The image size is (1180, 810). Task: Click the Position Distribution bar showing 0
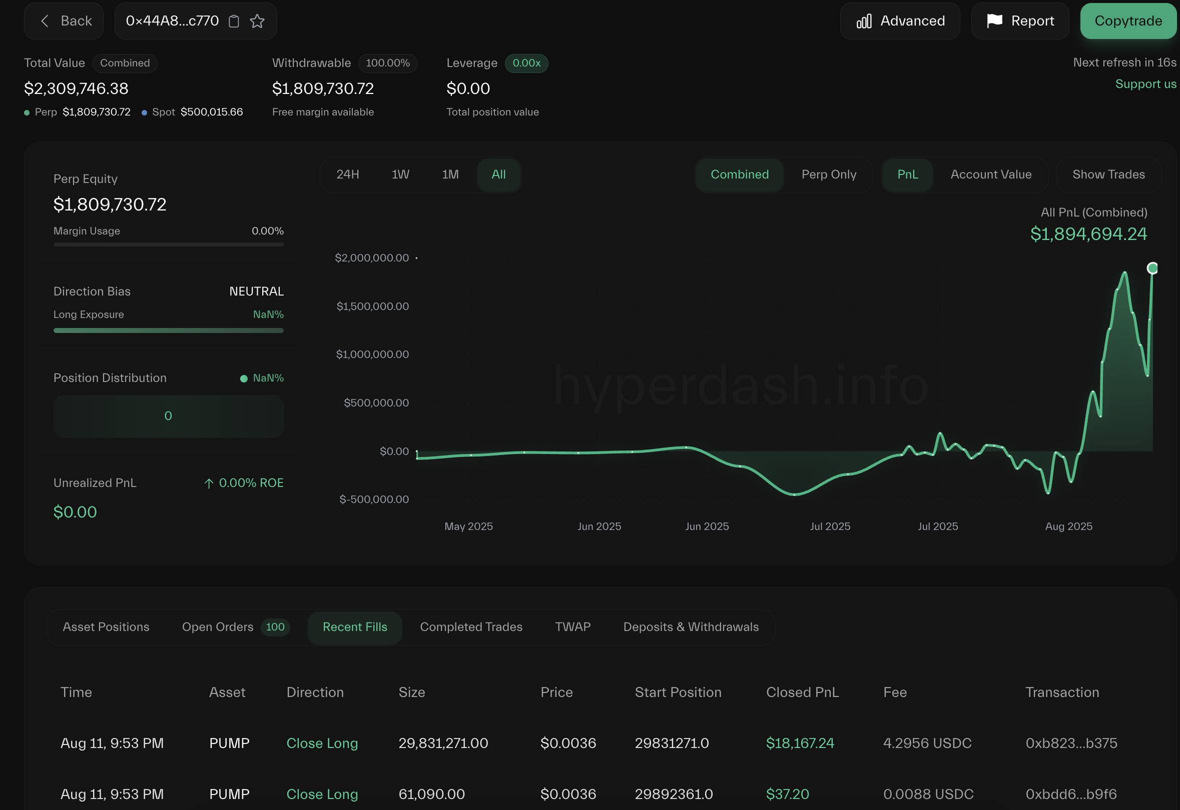click(x=169, y=416)
